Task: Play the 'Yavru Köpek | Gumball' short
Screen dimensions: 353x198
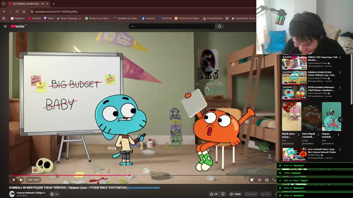Action: click(x=311, y=117)
